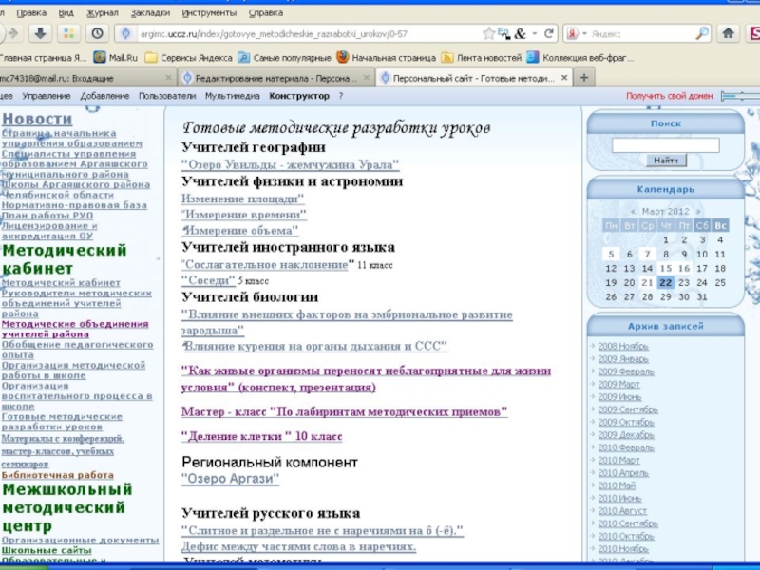Go to previous month in calendar
The height and width of the screenshot is (570, 760).
[634, 211]
